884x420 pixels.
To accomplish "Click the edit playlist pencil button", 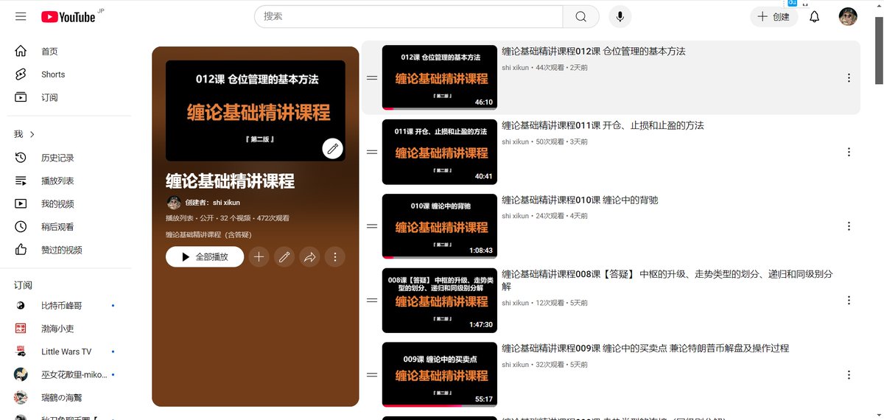I will click(x=284, y=257).
